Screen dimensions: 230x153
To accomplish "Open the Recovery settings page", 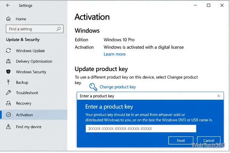I will pyautogui.click(x=23, y=103).
